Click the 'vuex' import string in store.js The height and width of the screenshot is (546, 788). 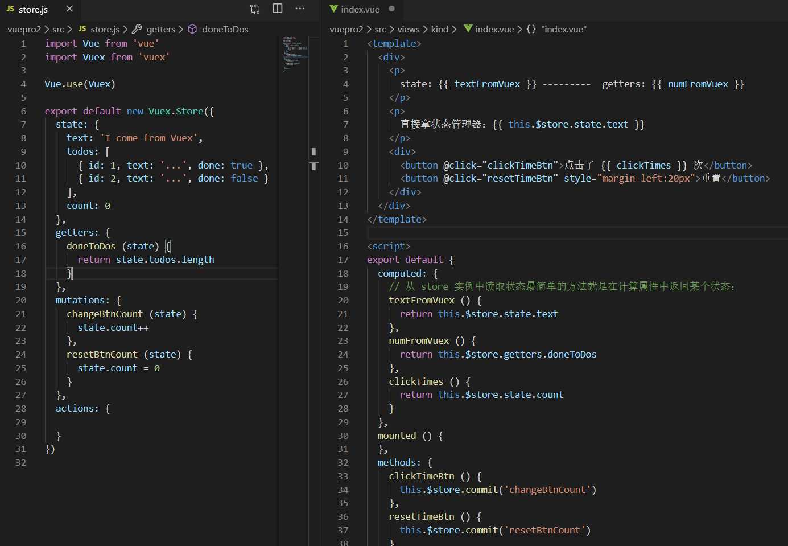(154, 57)
